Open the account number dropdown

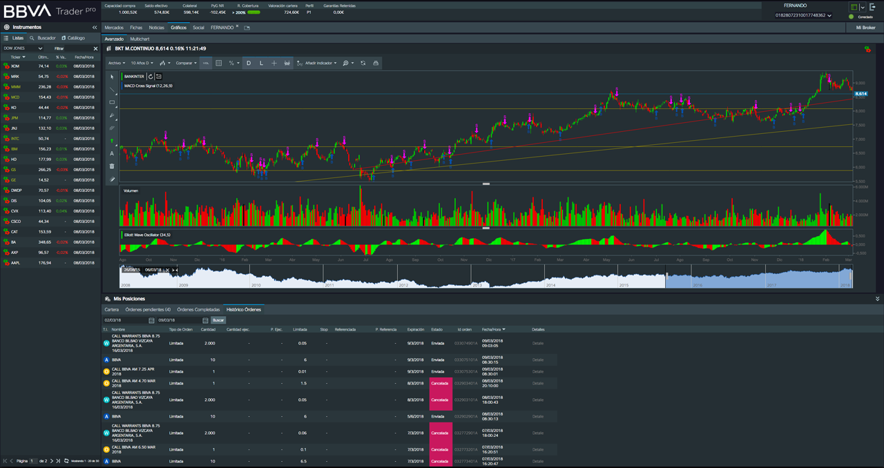click(x=803, y=15)
